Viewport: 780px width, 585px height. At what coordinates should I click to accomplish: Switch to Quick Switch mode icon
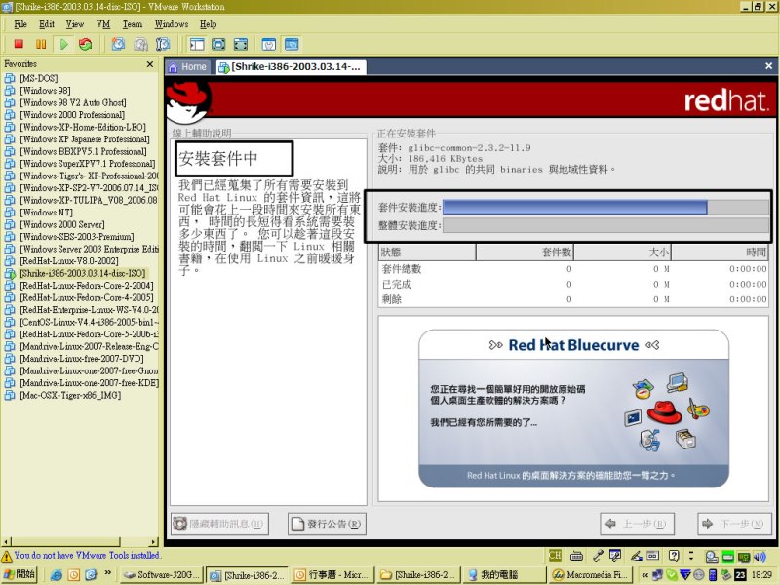coord(218,44)
